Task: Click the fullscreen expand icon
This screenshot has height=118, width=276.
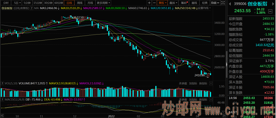Action: coord(223,3)
